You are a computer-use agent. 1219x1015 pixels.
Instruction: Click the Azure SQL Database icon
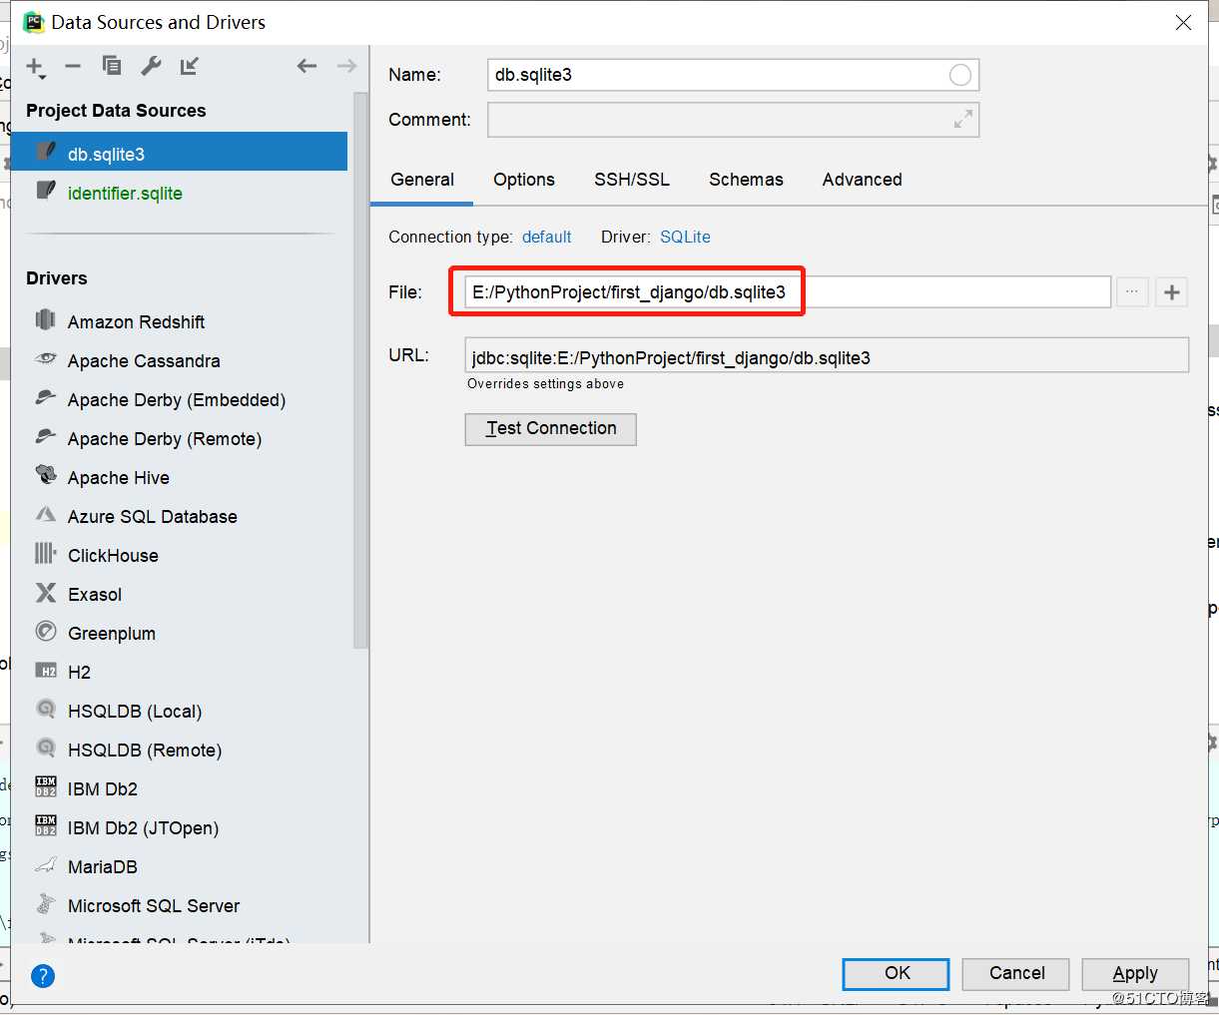(45, 514)
